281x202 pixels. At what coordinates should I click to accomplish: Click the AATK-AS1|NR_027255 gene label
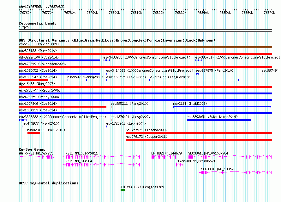point(36,154)
